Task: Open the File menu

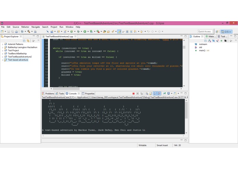Action: [3, 27]
